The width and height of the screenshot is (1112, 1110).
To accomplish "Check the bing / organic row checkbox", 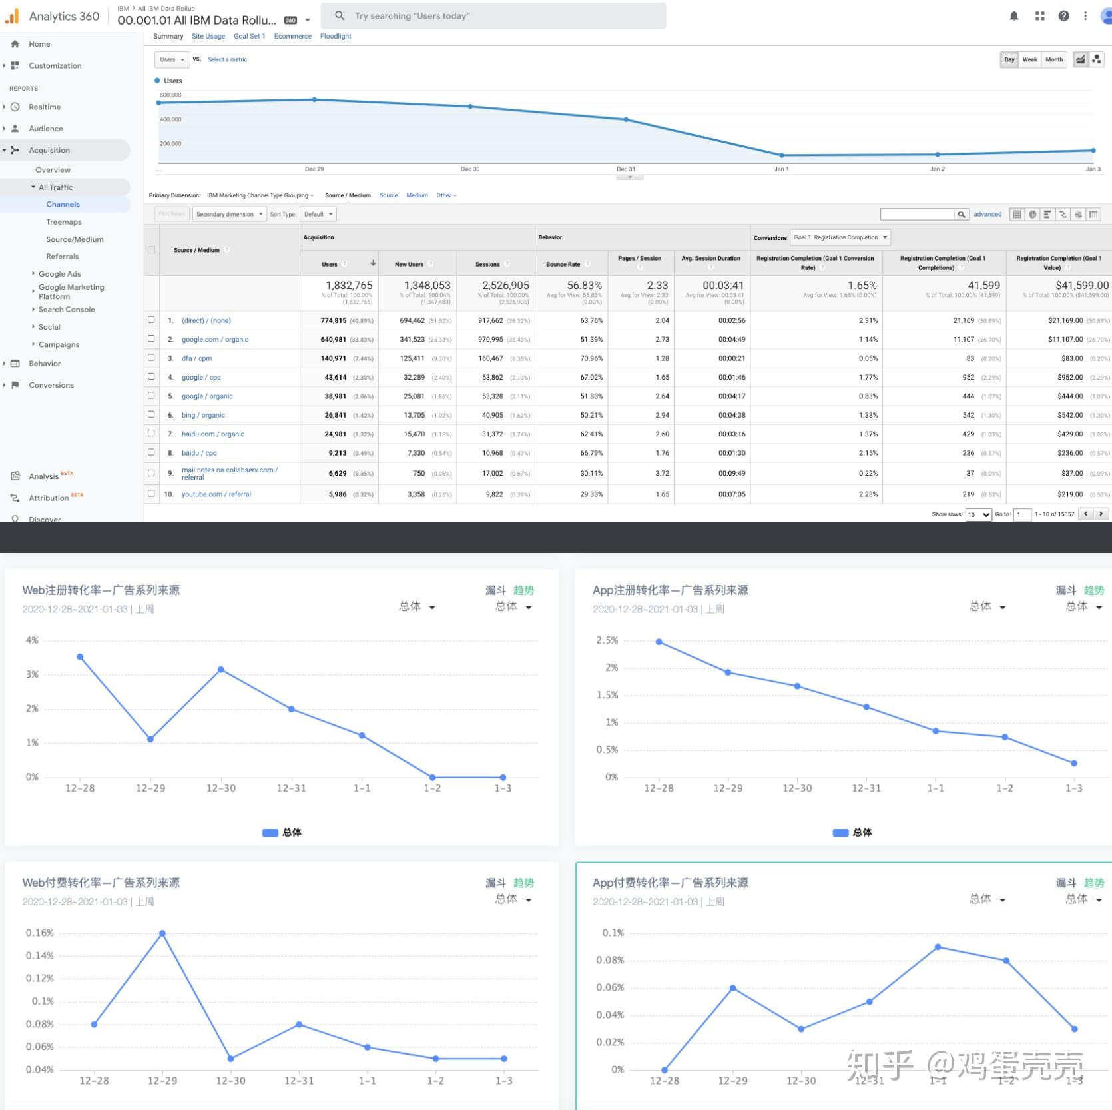I will (151, 414).
